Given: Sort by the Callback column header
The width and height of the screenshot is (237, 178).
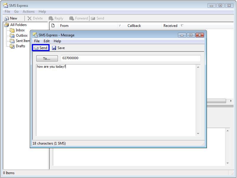Looking at the screenshot, I should click(x=140, y=26).
